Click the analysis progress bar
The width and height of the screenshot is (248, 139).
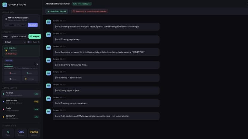(x=21, y=66)
